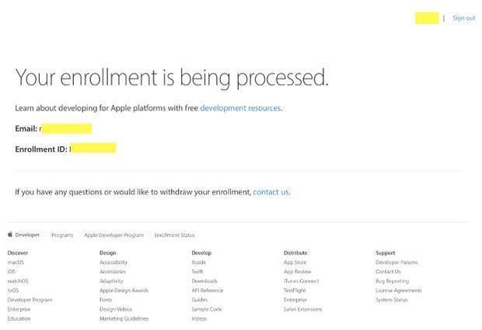Open Developer Forums under Support

[x=396, y=262]
